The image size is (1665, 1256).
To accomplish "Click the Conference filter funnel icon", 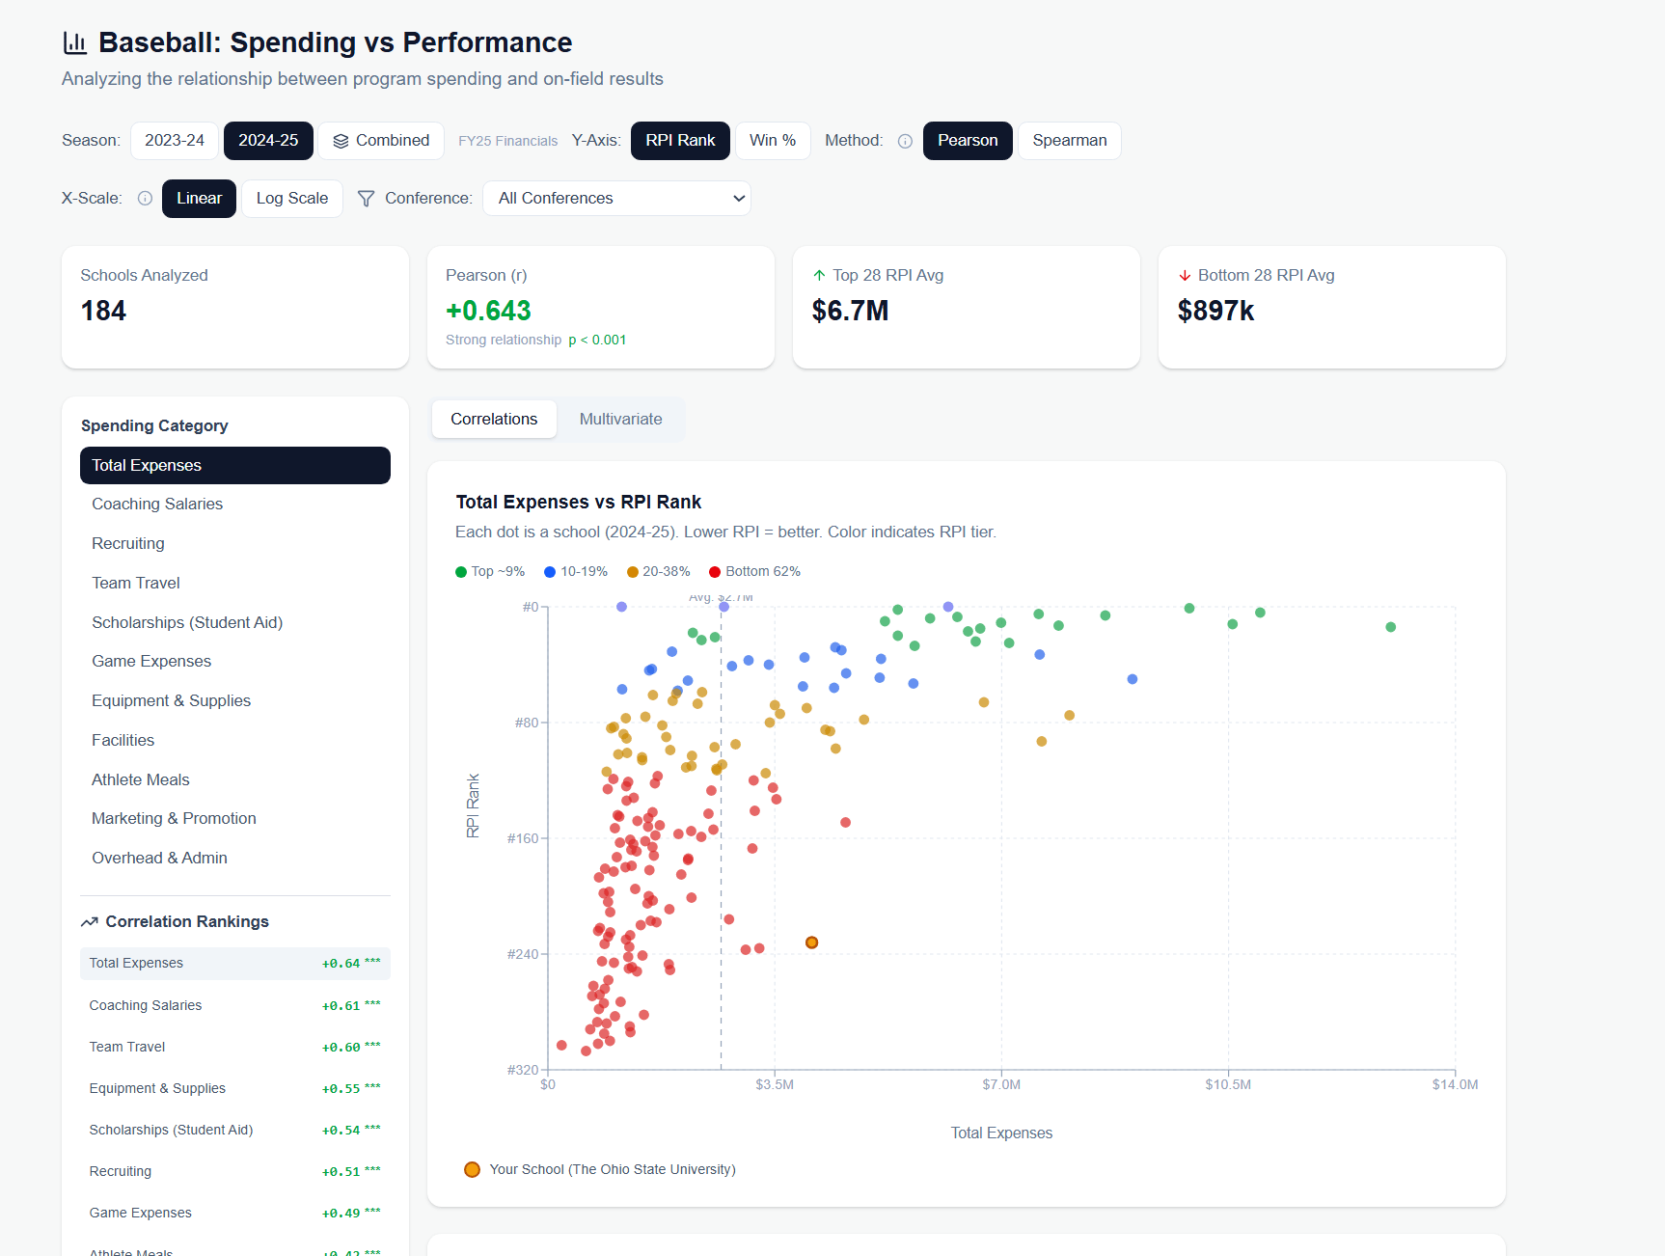I will 366,199.
